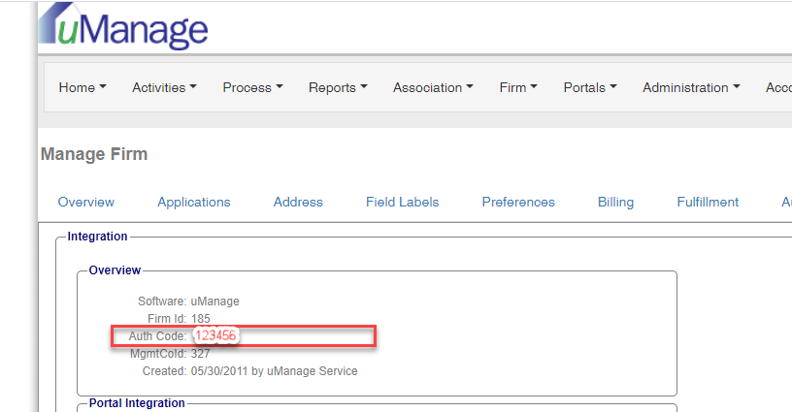Open the Administration dropdown menu
This screenshot has height=412, width=792.
[691, 88]
